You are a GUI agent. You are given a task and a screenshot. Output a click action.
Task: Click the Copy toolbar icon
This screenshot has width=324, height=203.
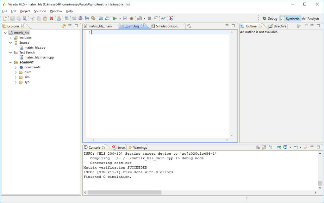39,18
